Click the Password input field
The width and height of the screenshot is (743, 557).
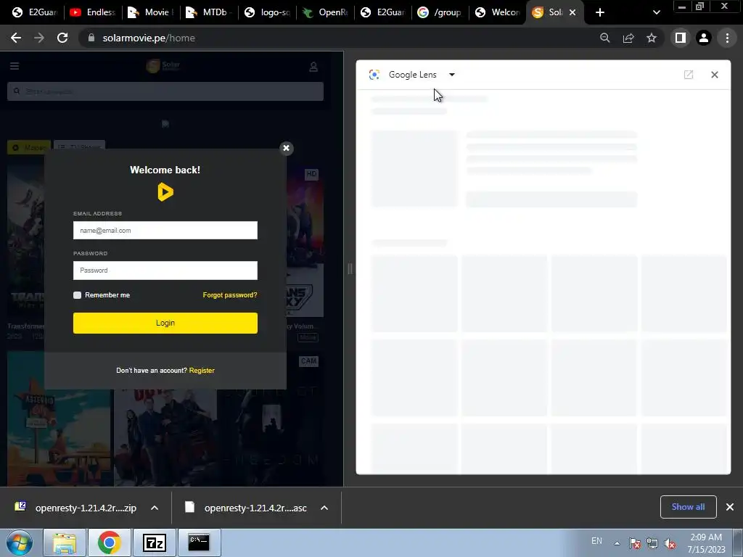(x=165, y=271)
